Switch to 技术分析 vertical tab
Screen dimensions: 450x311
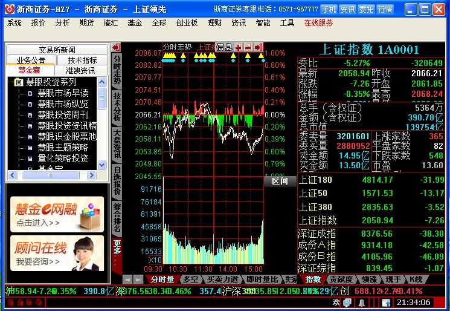point(117,108)
